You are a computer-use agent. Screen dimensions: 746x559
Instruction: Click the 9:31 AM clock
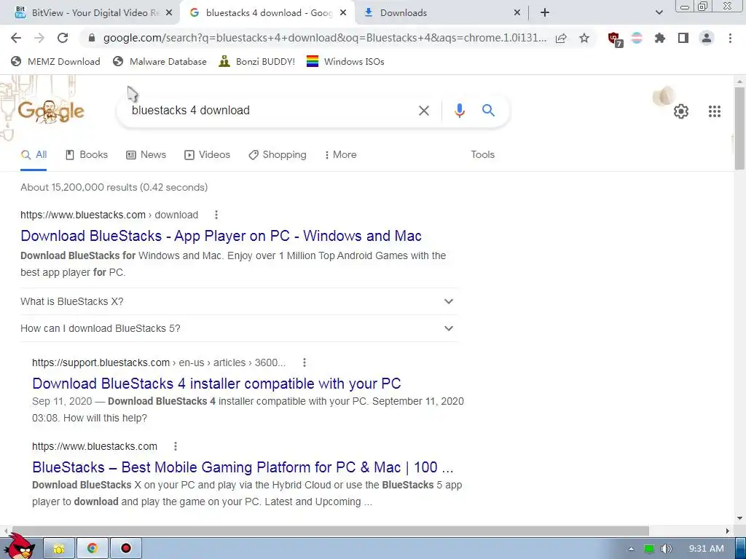coord(707,549)
